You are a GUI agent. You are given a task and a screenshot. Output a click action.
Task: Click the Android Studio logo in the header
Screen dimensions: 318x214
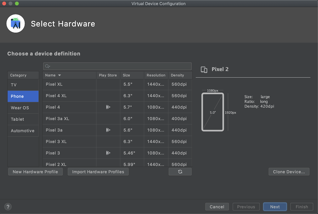pyautogui.click(x=15, y=23)
